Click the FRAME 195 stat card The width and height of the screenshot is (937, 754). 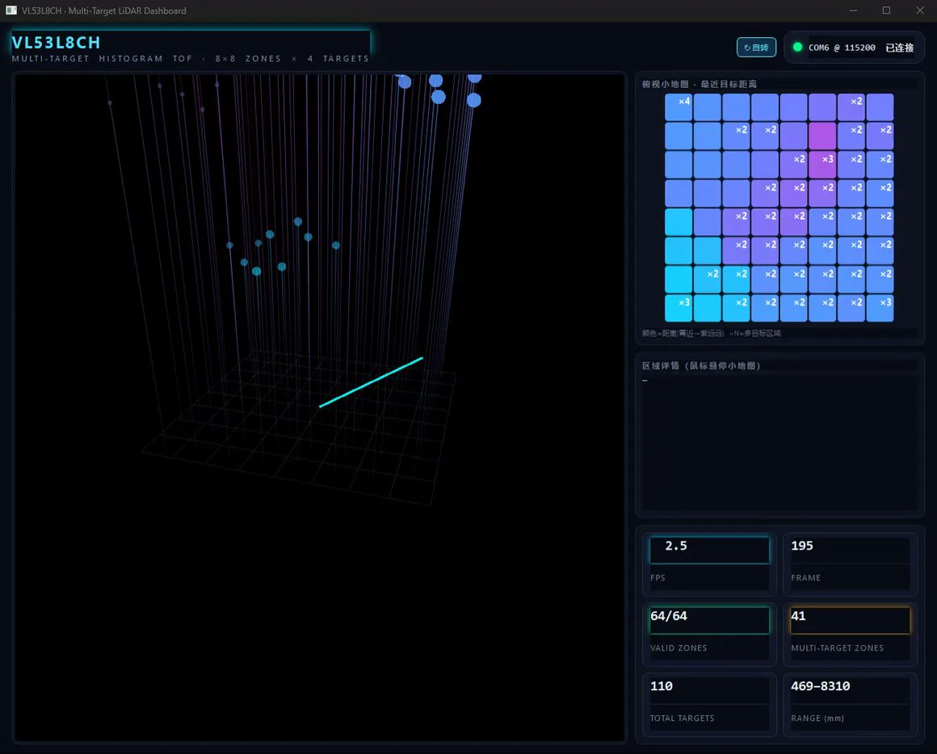click(851, 564)
